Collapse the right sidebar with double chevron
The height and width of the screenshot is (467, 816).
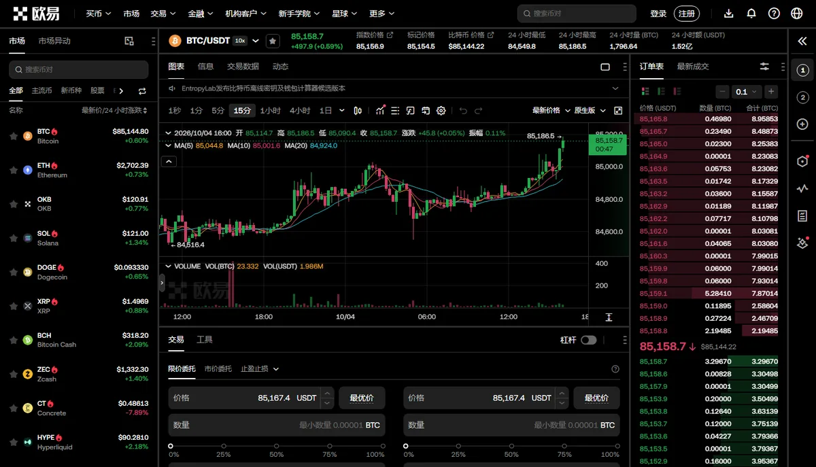pyautogui.click(x=802, y=41)
